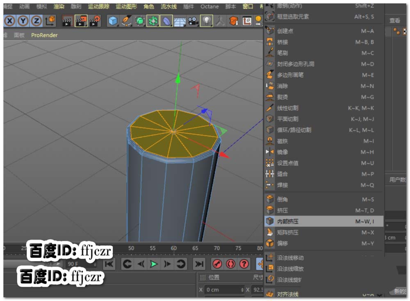This screenshot has width=410, height=301.
Task: Open the 角色 menu
Action: 149,6
